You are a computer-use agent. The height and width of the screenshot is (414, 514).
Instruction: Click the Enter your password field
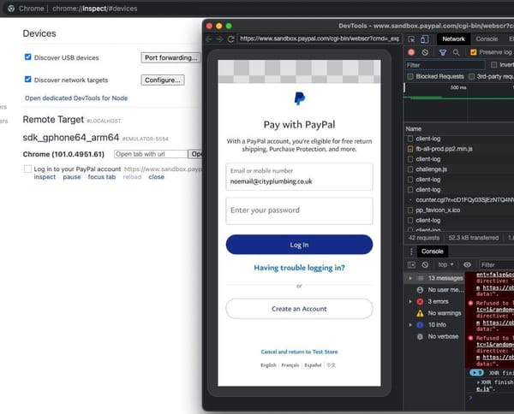[299, 210]
